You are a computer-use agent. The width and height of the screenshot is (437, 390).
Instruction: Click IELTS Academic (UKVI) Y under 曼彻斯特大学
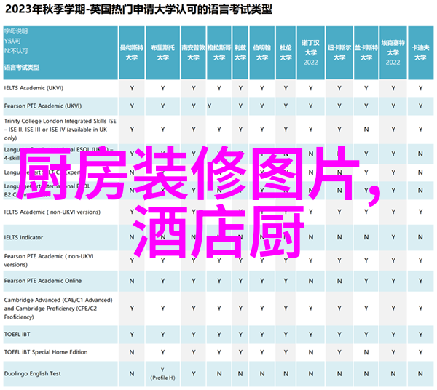pyautogui.click(x=132, y=88)
